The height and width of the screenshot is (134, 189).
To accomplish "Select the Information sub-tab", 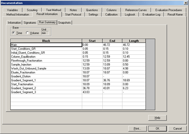I will [14, 23].
